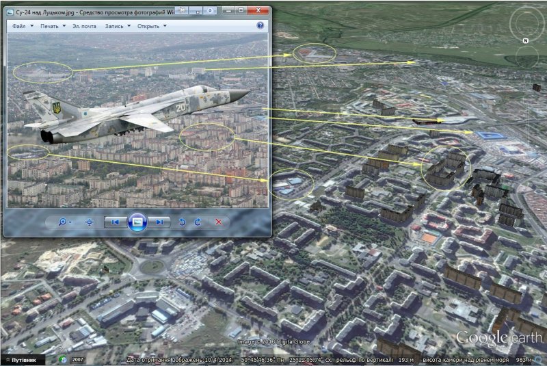Viewport: 547px width, 366px height.
Task: Open the zoom magnifier control
Action: click(64, 222)
